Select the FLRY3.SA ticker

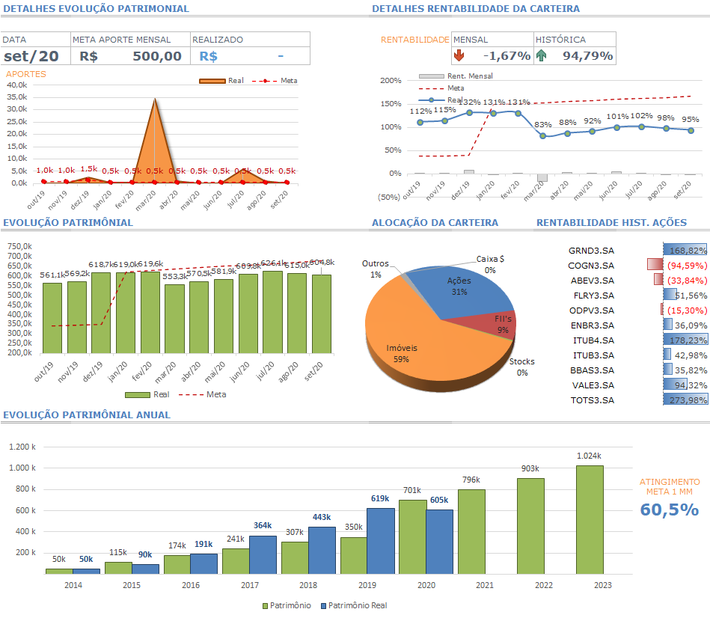tap(593, 296)
